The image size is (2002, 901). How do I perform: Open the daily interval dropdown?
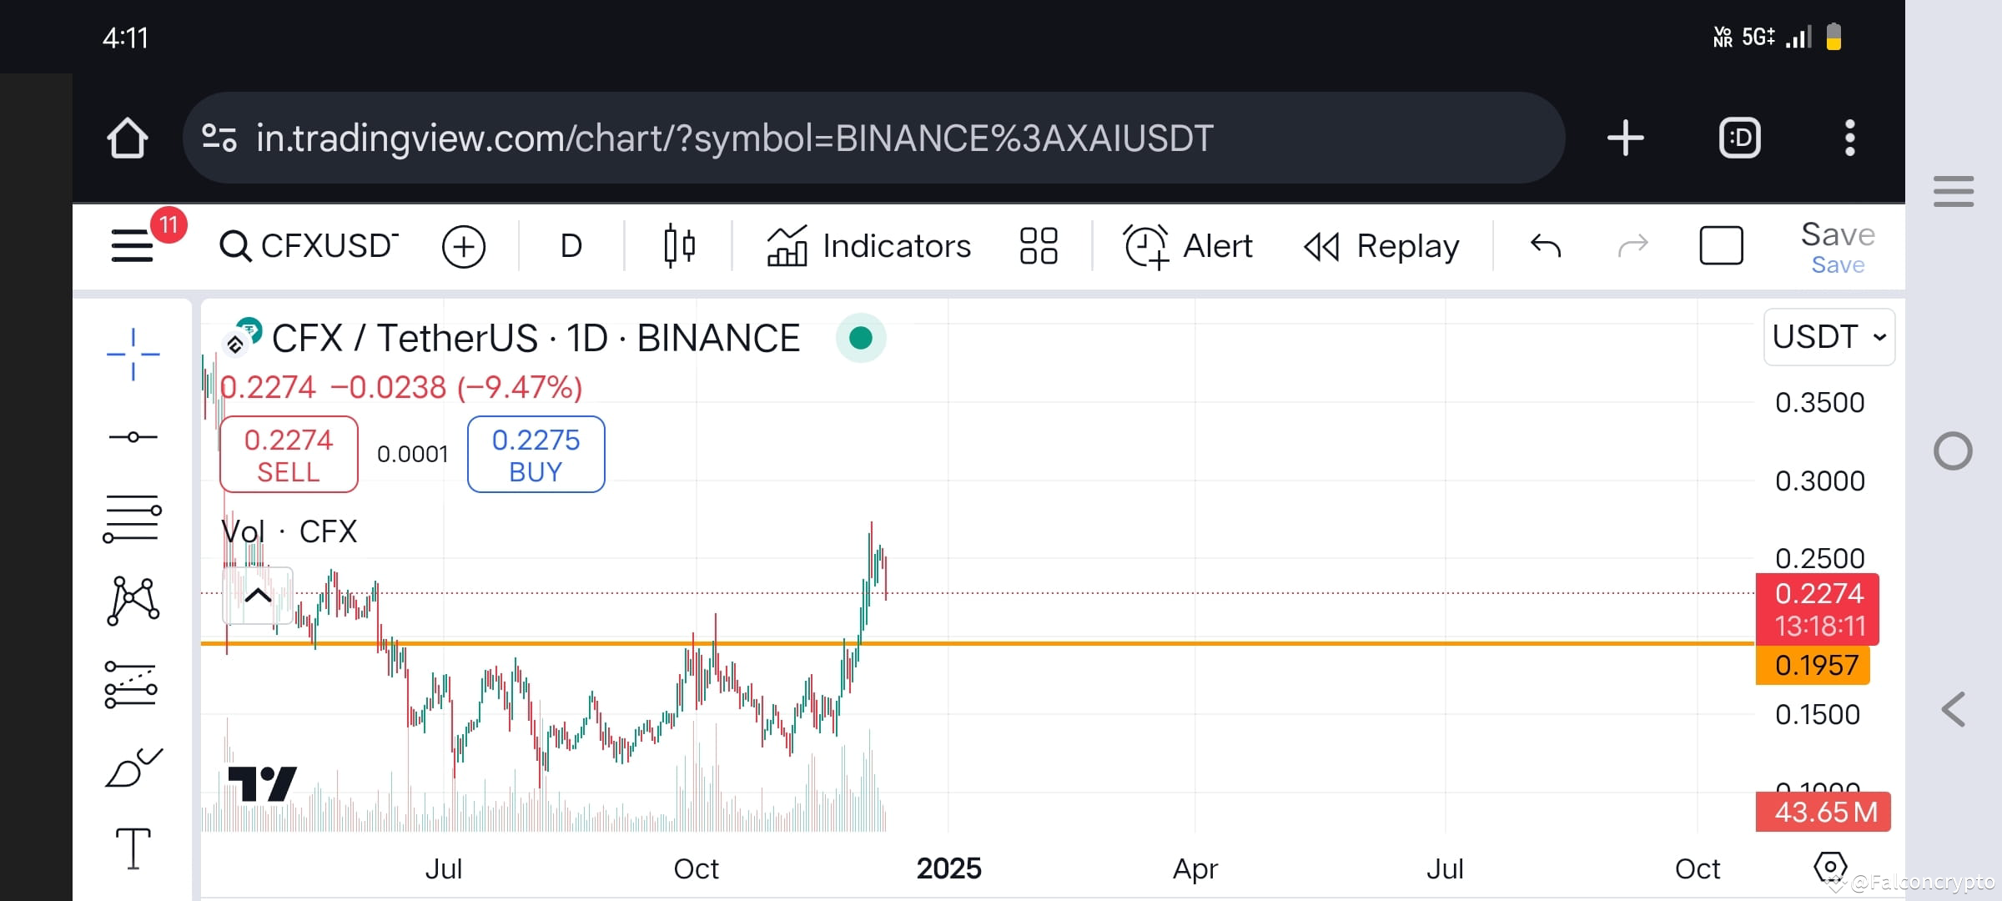(571, 245)
